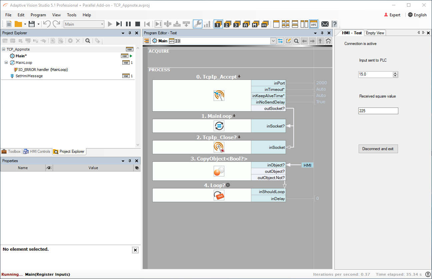The image size is (432, 279).
Task: Stop program execution with the Stop button
Action: coord(137,24)
